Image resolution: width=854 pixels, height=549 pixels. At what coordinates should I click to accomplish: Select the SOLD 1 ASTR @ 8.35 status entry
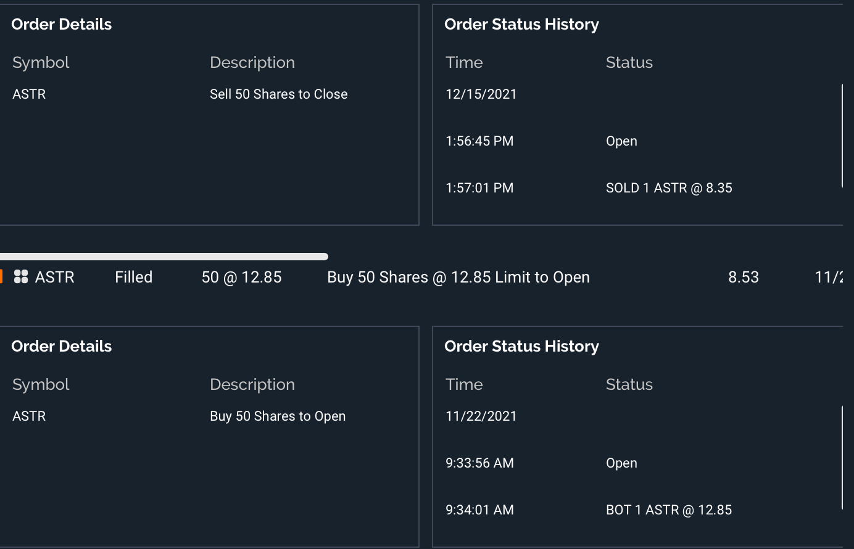[x=669, y=188]
